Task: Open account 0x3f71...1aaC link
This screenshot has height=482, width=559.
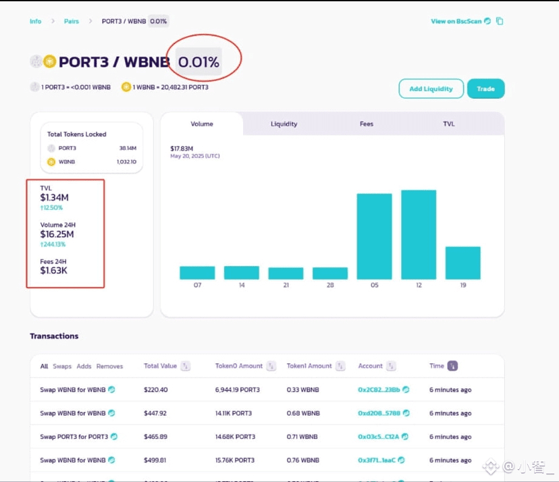Action: [377, 460]
